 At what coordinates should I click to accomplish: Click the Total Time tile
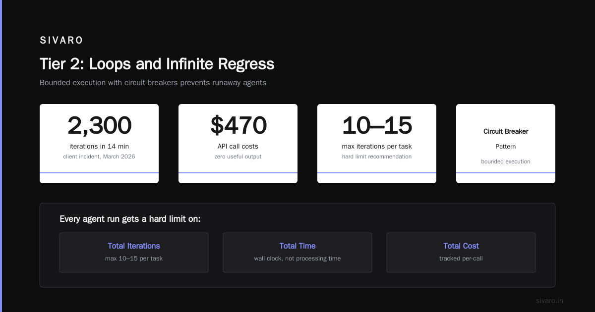point(297,253)
